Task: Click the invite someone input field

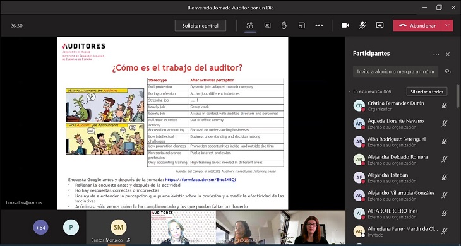Action: (395, 71)
